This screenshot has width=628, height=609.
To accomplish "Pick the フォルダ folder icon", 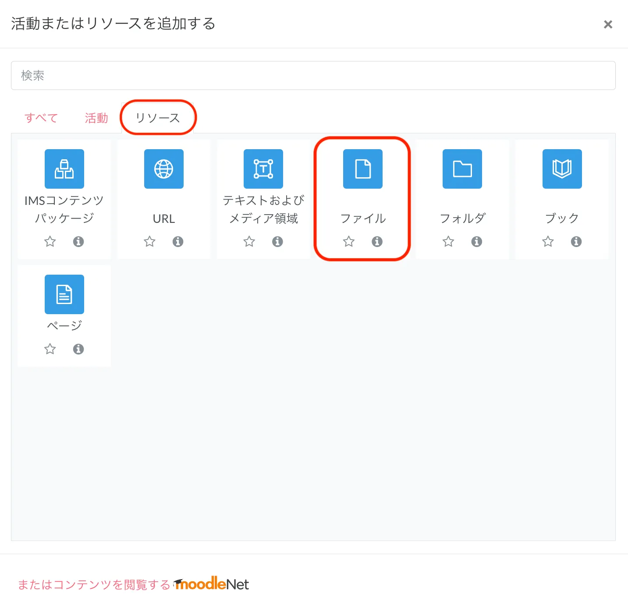I will point(462,169).
